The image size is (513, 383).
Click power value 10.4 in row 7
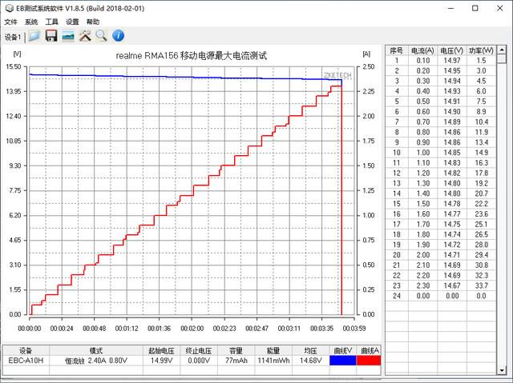tap(481, 122)
